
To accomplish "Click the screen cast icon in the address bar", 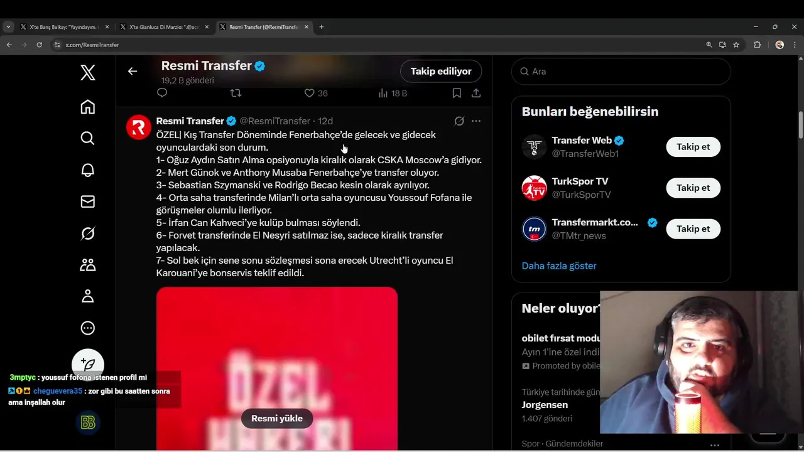I will click(x=723, y=45).
